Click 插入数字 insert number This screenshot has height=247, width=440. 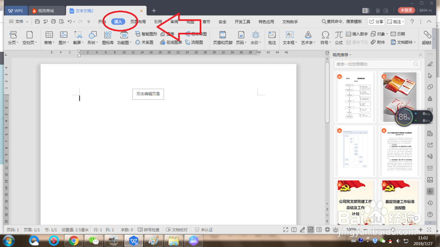point(357,34)
